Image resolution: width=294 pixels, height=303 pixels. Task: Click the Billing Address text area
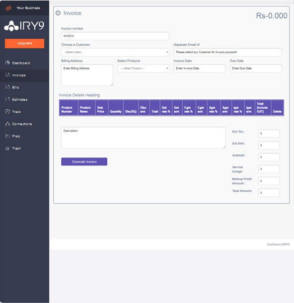pos(87,75)
